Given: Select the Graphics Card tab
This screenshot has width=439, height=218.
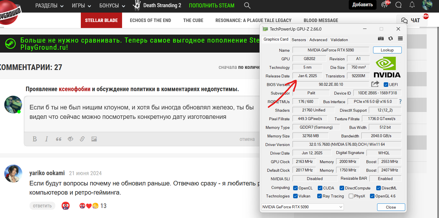Looking at the screenshot, I should [x=276, y=39].
